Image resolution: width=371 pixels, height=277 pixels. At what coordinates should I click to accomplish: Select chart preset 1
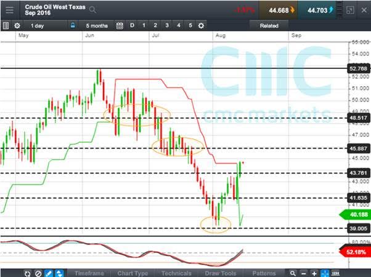(144, 25)
